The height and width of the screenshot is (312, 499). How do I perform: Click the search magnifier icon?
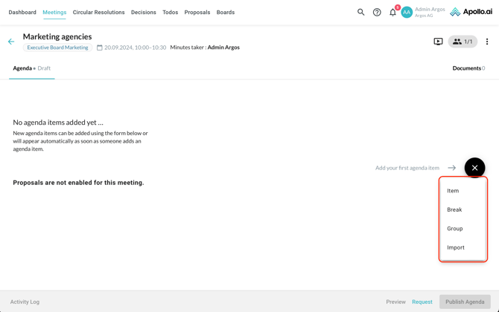360,12
